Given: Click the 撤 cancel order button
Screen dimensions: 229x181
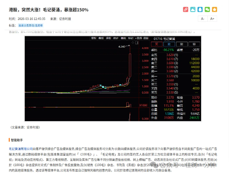Looking at the screenshot, I should [x=182, y=44].
